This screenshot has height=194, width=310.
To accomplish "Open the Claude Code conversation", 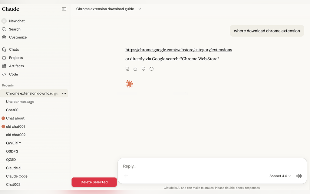I will tap(17, 176).
